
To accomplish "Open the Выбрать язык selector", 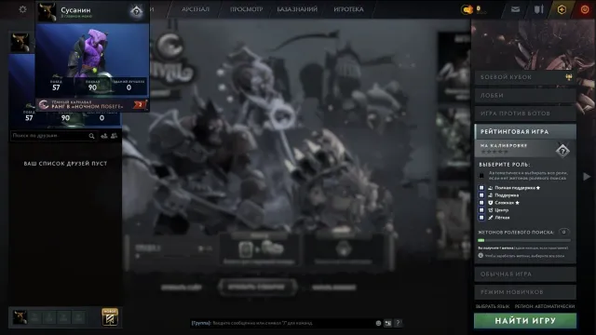I will point(493,306).
